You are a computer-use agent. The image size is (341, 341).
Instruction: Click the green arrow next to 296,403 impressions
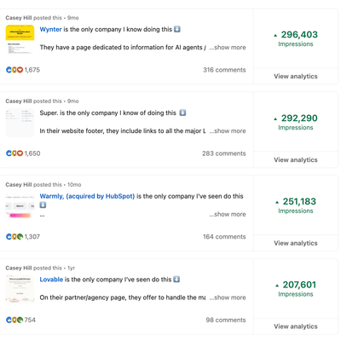click(x=275, y=36)
